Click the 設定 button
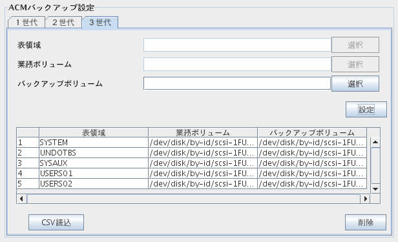398x242 pixels. 366,110
